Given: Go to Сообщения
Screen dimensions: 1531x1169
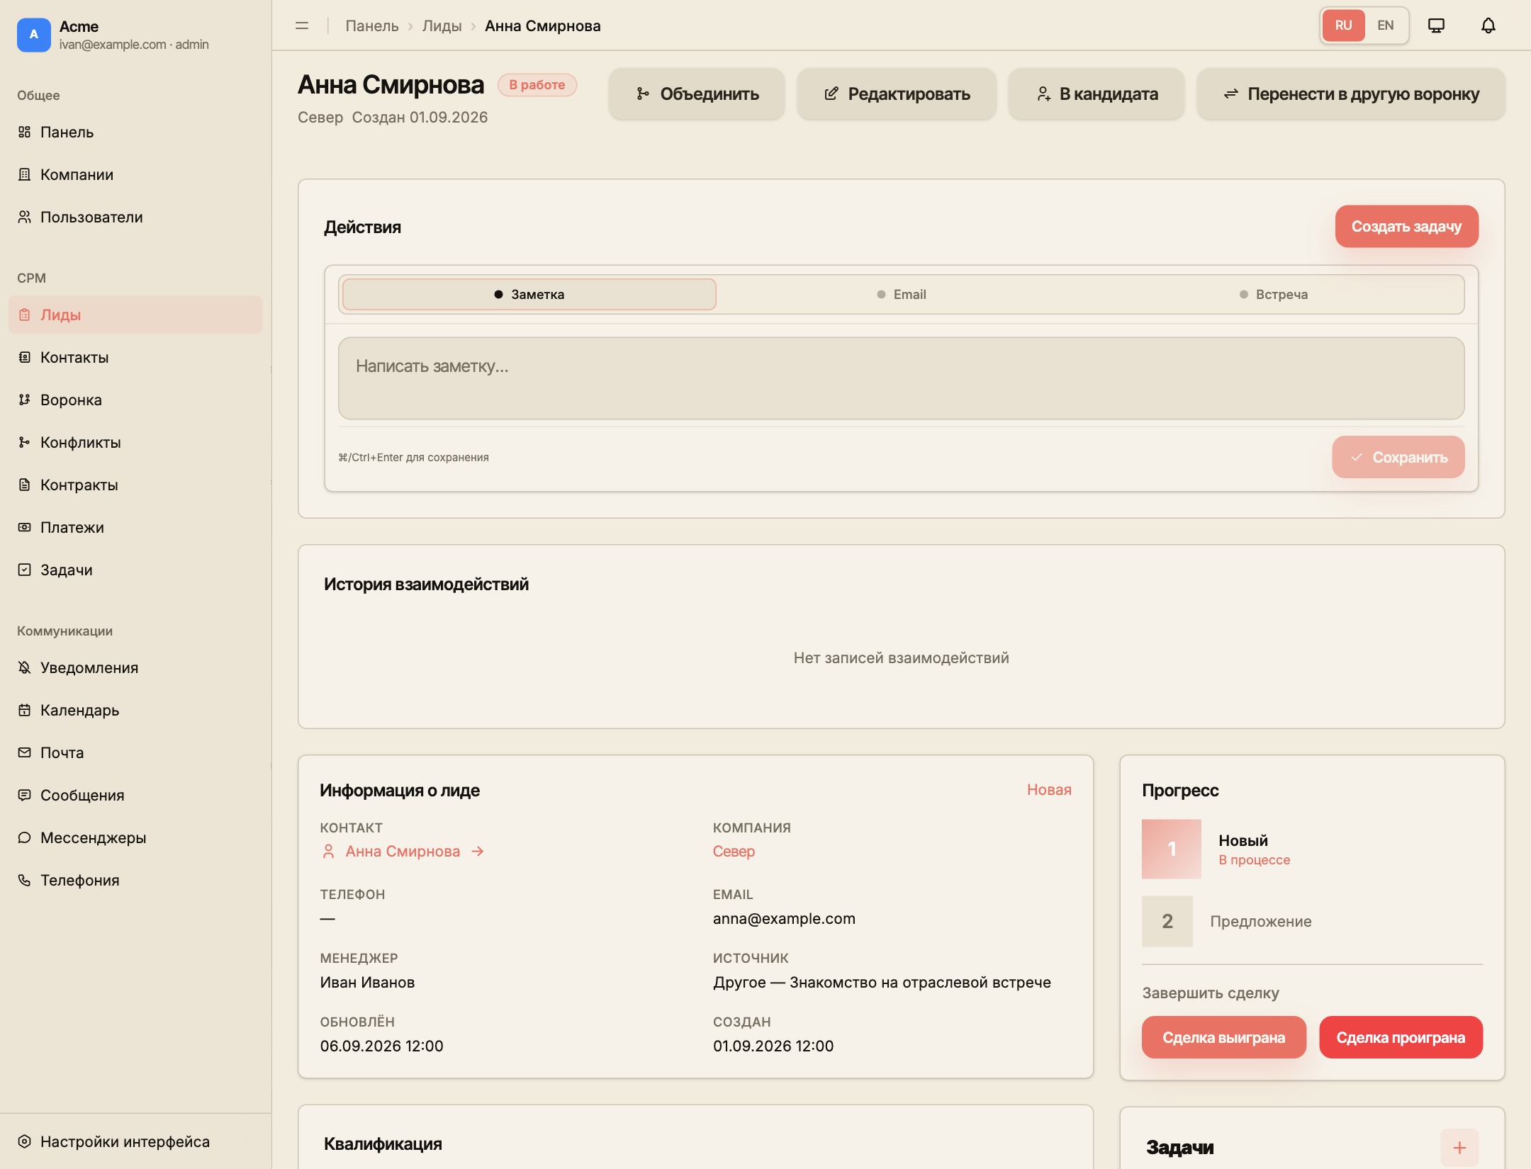Looking at the screenshot, I should click(x=135, y=795).
